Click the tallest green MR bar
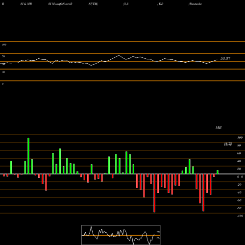The width and height of the screenshot is (245, 245). [28, 156]
